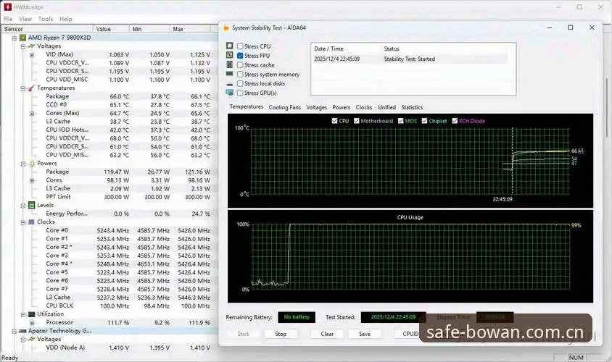
Task: Click the HWMonitor app icon in title bar
Action: point(7,7)
